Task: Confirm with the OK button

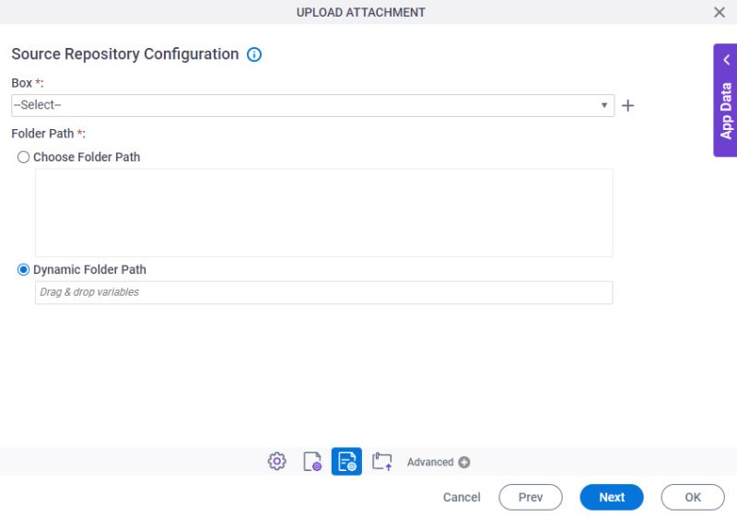Action: coord(693,497)
